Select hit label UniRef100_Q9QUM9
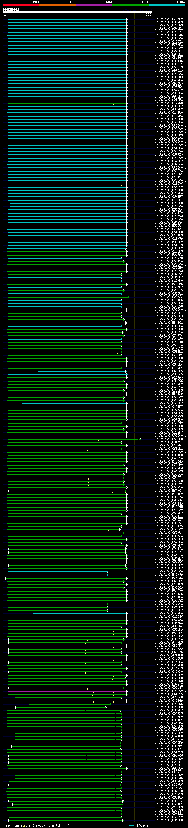This screenshot has height=828, width=188. click(x=169, y=135)
